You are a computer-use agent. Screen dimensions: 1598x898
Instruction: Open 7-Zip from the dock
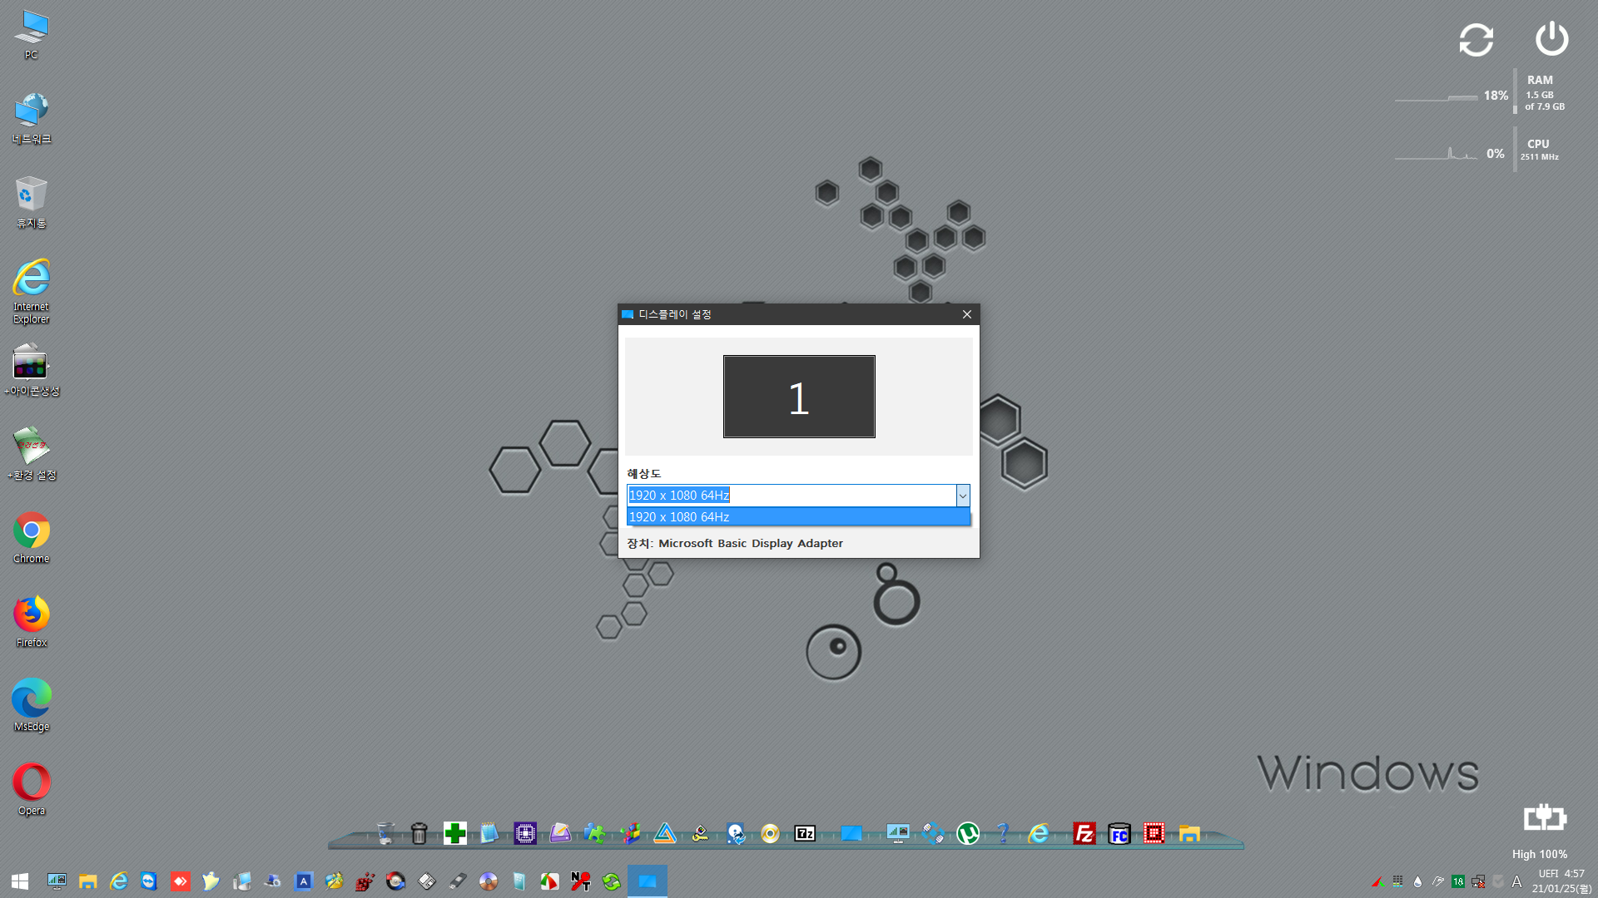click(x=805, y=833)
